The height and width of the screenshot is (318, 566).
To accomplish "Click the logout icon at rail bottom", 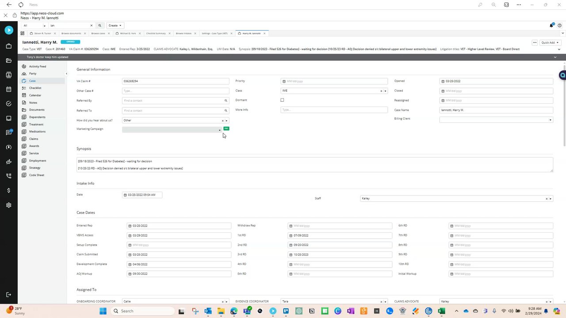I will [9, 295].
